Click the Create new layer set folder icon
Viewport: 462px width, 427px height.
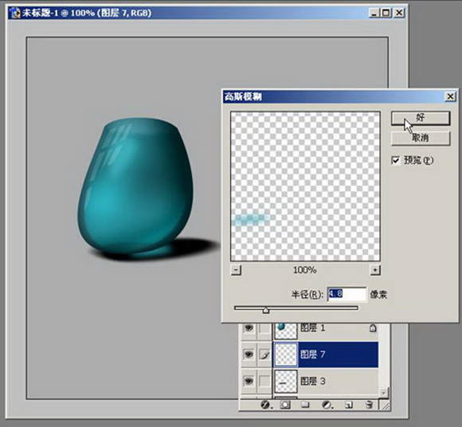[x=305, y=405]
